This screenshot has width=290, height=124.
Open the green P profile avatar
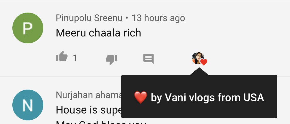pos(28,28)
